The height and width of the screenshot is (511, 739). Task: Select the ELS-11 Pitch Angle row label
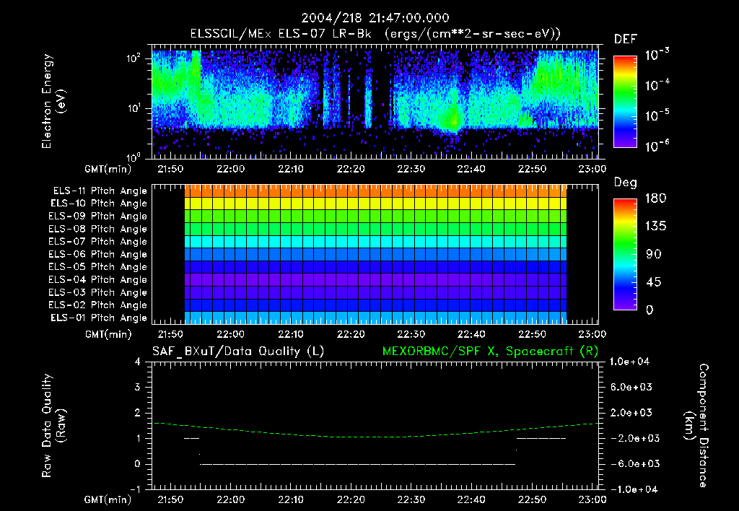pyautogui.click(x=100, y=191)
